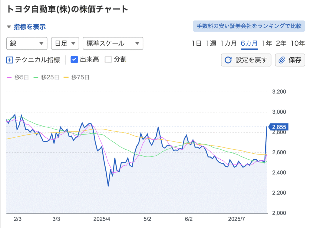Open 手数料の安い証券会社をランキングで比較 link

point(249,26)
